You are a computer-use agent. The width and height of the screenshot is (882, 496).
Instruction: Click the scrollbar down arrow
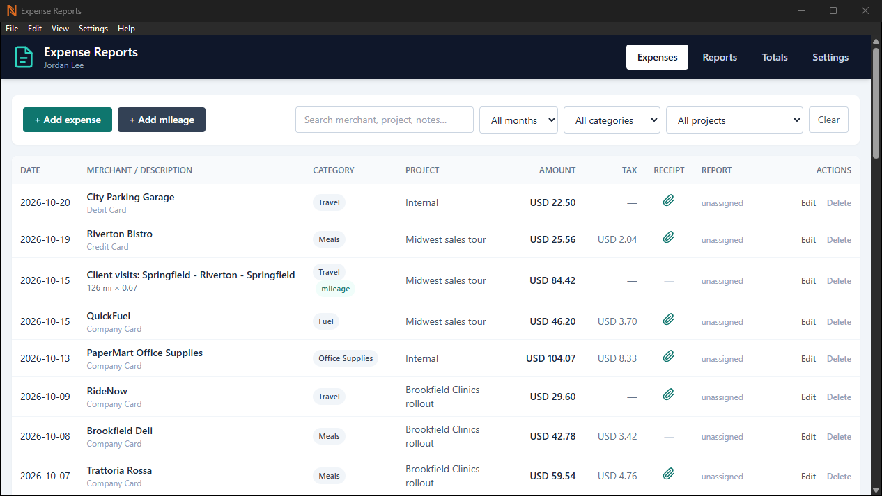[x=876, y=490]
